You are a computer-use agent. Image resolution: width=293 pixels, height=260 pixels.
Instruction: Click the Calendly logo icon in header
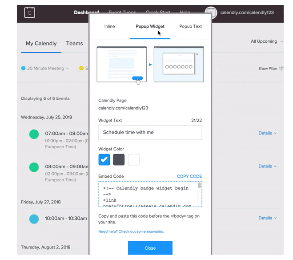coord(29,12)
